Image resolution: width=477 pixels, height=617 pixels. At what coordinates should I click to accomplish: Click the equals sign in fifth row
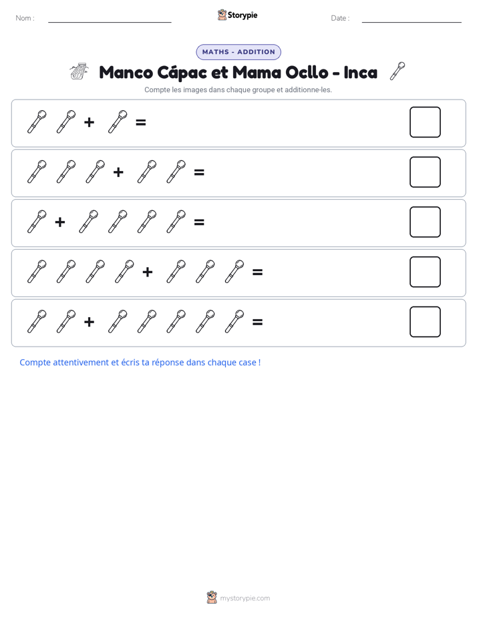257,323
